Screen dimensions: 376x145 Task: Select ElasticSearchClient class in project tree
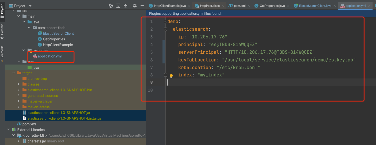click(58, 33)
